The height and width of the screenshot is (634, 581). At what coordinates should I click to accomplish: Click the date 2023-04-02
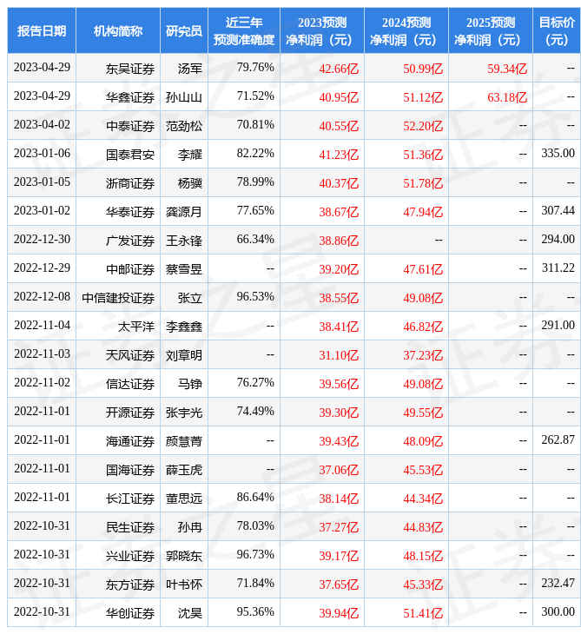(x=42, y=124)
